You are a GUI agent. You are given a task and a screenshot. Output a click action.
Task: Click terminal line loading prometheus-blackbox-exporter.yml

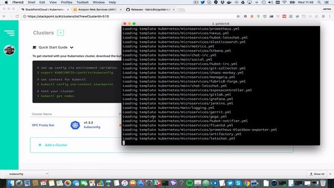click(199, 130)
